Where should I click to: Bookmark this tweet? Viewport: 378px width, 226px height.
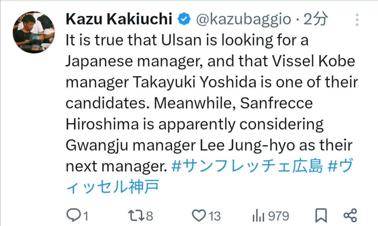[321, 215]
